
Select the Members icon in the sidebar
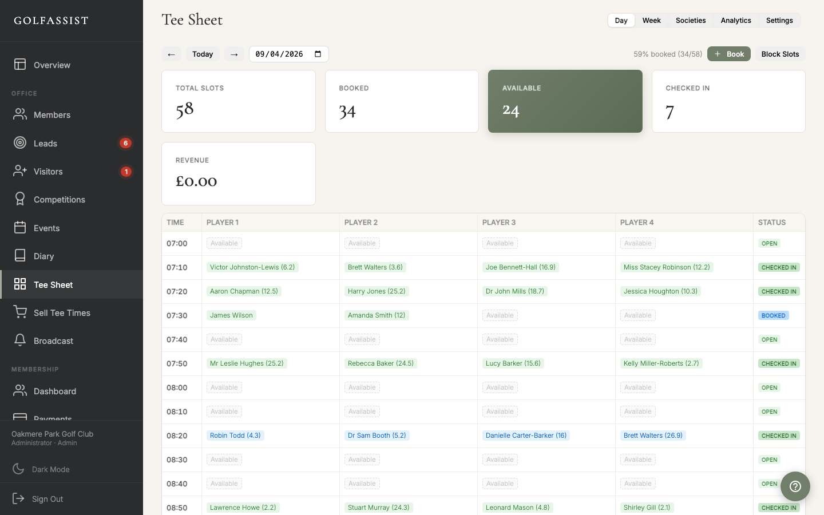tap(20, 114)
